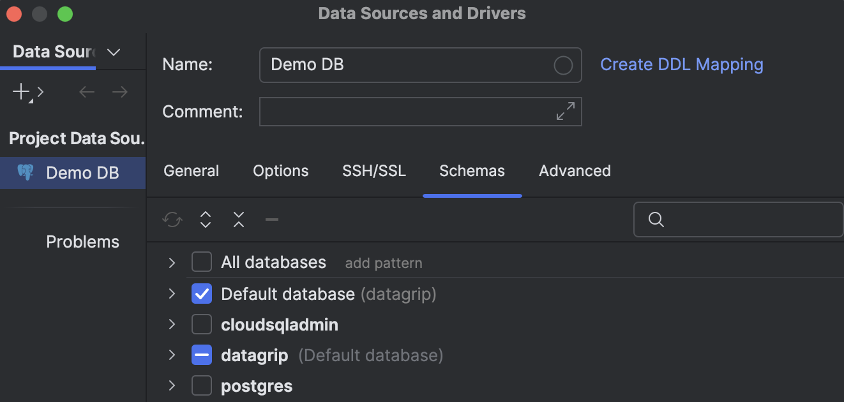Viewport: 844px width, 402px height.
Task: Click the partially-selected datagrip checkbox
Action: pos(202,355)
